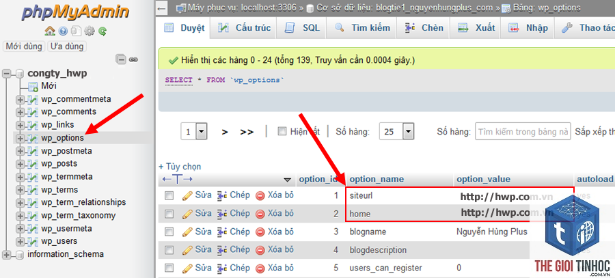Click red delete icon in blogdescription row

260,250
